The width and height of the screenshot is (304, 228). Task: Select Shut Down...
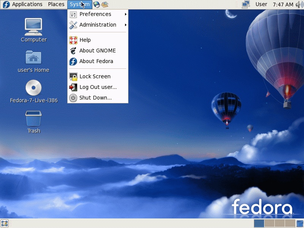point(98,98)
